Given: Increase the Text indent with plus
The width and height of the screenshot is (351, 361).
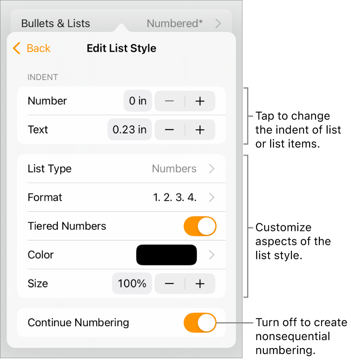Looking at the screenshot, I should (x=200, y=130).
